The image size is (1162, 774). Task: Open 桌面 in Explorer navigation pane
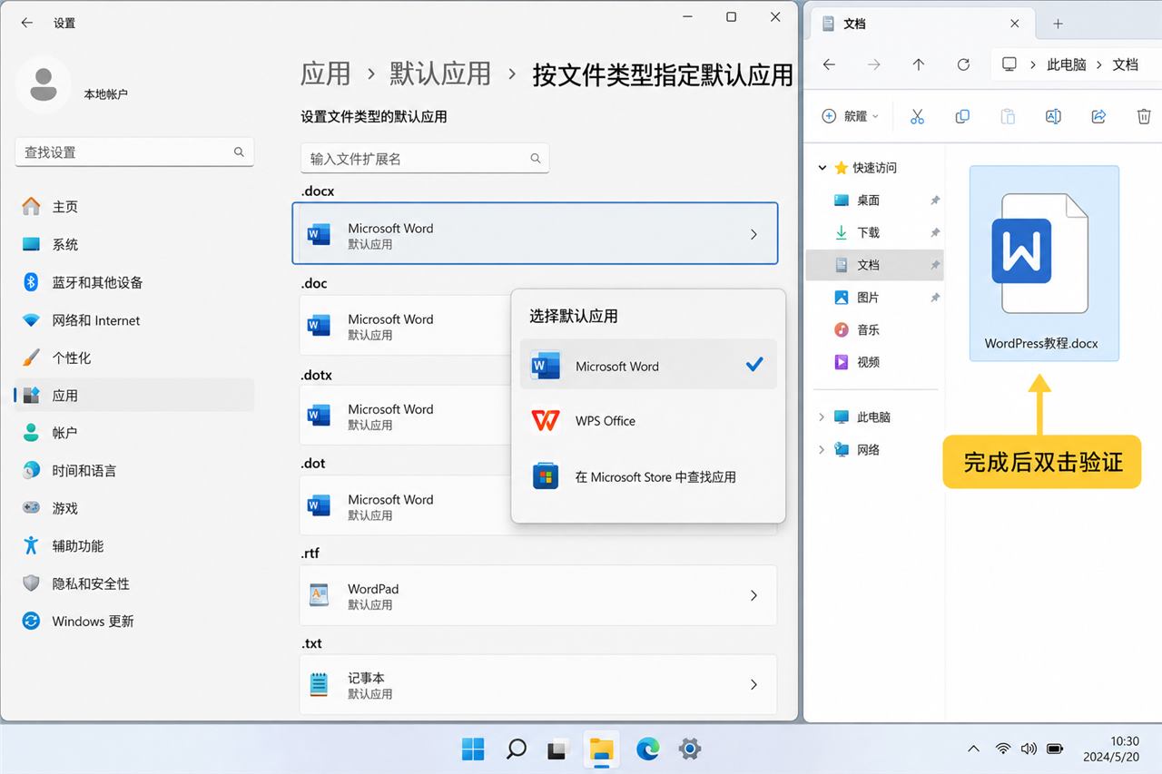coord(875,201)
